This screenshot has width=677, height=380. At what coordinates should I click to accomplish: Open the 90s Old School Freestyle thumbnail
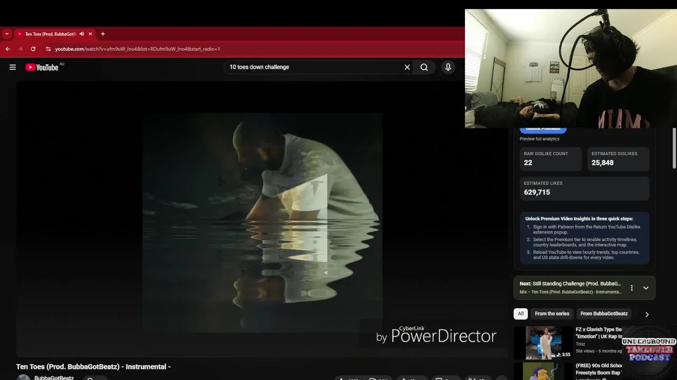(x=543, y=371)
